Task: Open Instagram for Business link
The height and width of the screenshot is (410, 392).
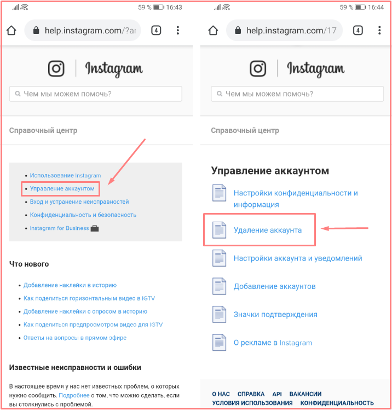Action: (59, 228)
